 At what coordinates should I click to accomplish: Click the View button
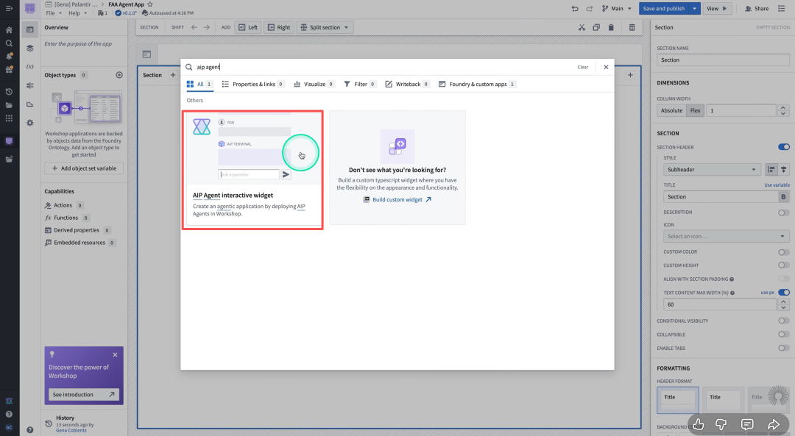click(717, 9)
